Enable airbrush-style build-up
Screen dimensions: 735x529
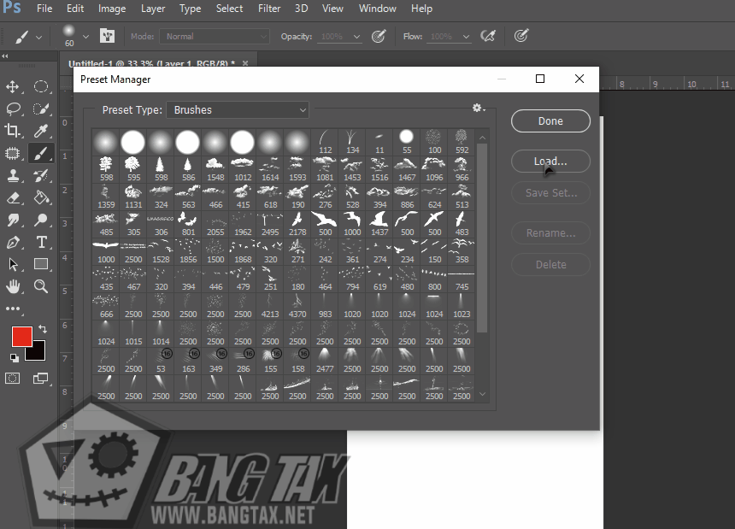(x=488, y=36)
